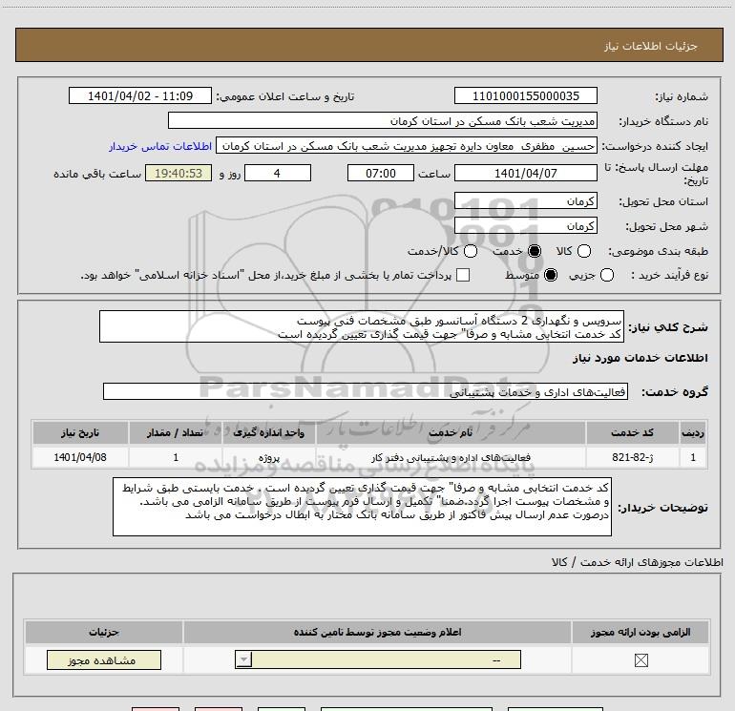Viewport: 735px width, 711px height.
Task: Click the general need description textbox
Action: [362, 326]
